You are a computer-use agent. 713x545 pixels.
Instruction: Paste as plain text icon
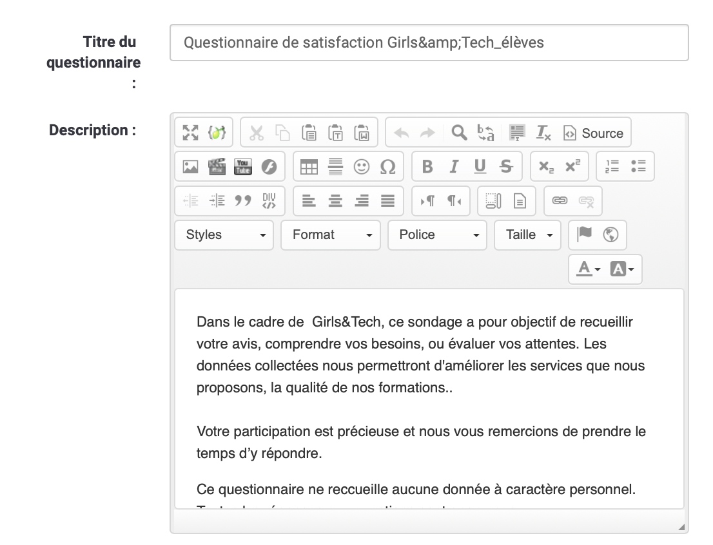coord(335,133)
